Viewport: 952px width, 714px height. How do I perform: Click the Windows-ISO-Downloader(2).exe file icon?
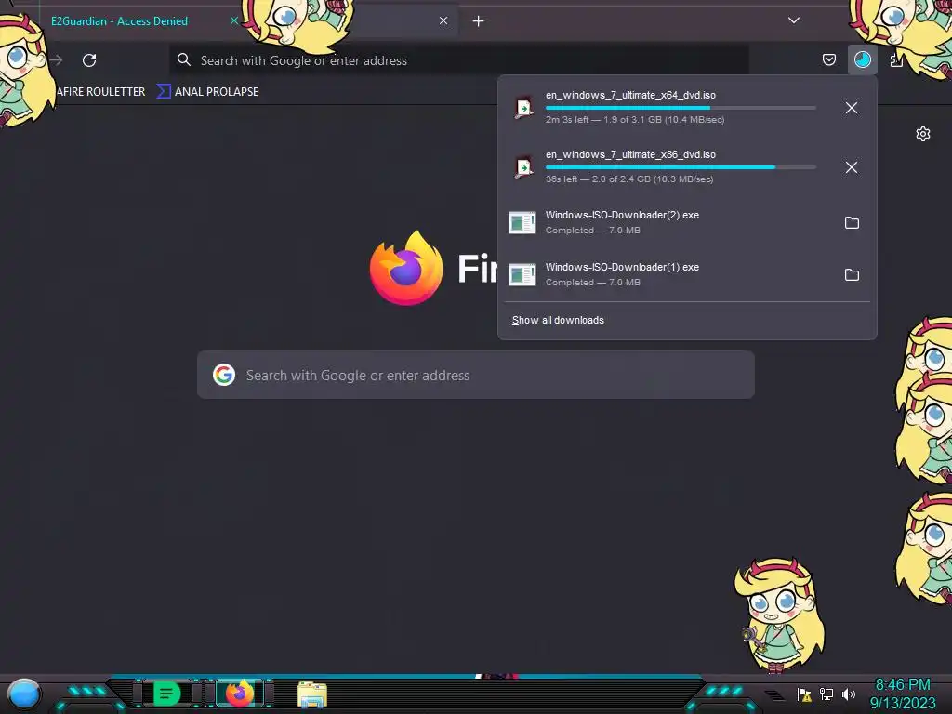[x=522, y=223]
